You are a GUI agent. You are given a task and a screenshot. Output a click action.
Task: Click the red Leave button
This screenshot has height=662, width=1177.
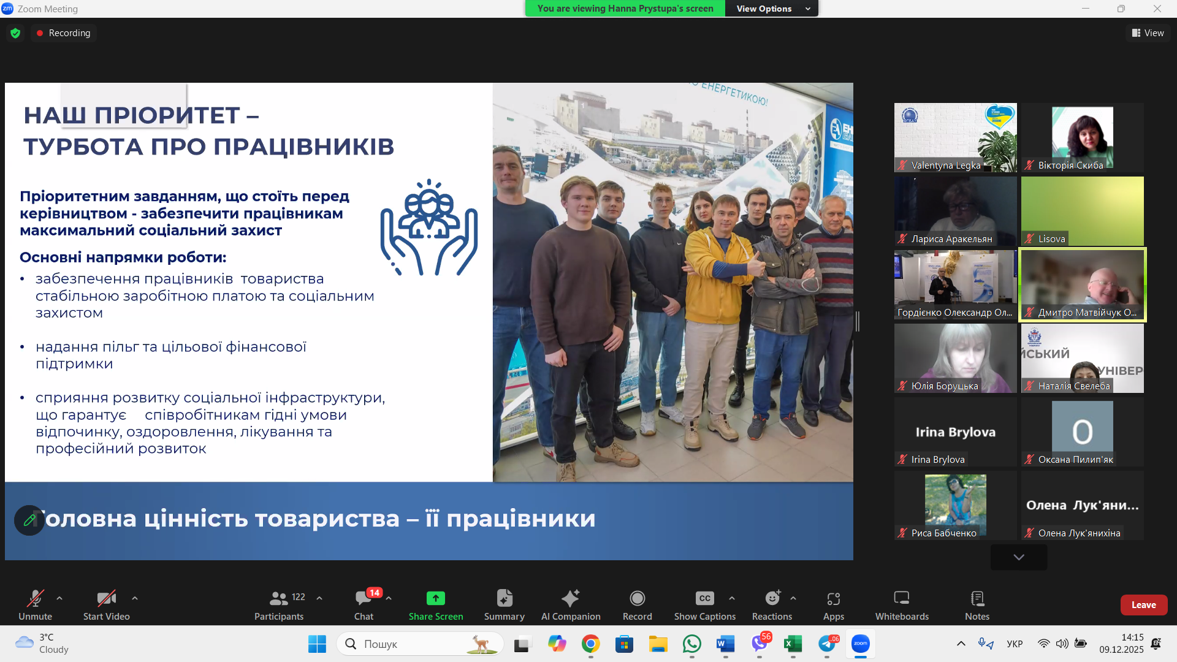pos(1144,604)
